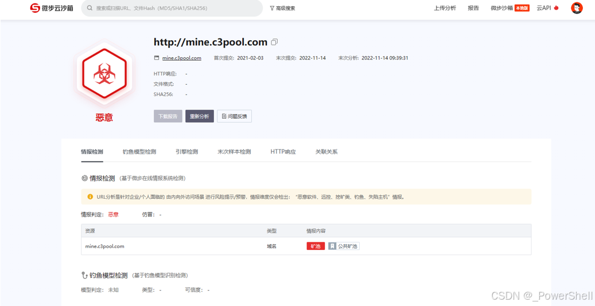Open 微步沙箱 local edition link
Viewport: 595px width, 306px height.
(x=510, y=8)
